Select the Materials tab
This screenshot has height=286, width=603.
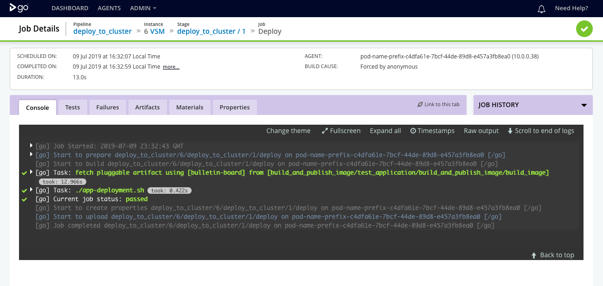click(190, 107)
